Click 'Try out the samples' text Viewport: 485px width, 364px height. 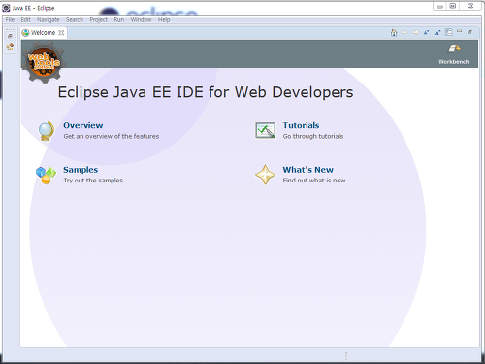click(93, 181)
